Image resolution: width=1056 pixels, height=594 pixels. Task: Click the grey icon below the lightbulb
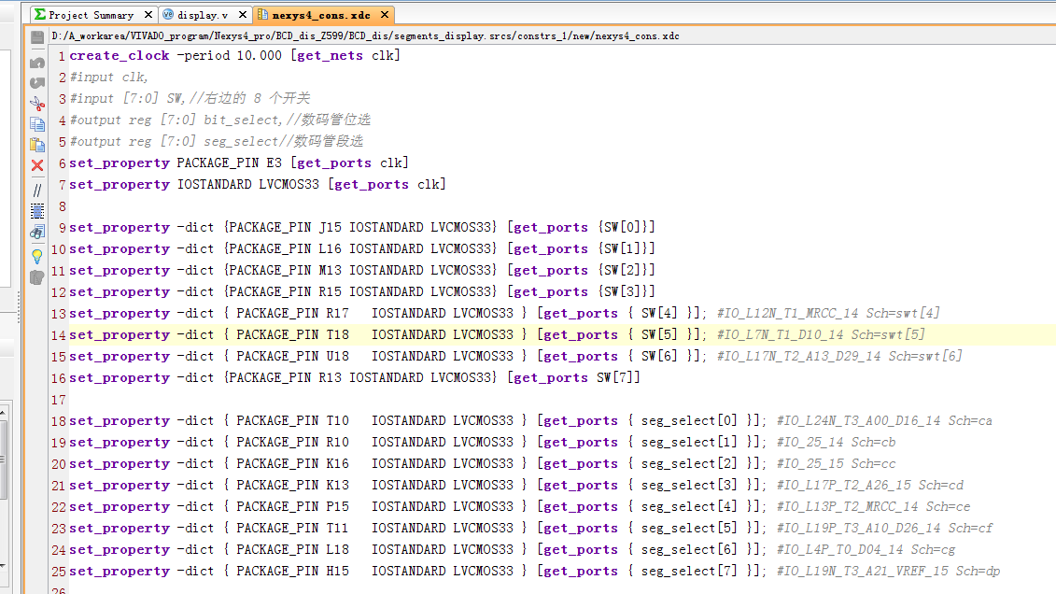click(37, 276)
